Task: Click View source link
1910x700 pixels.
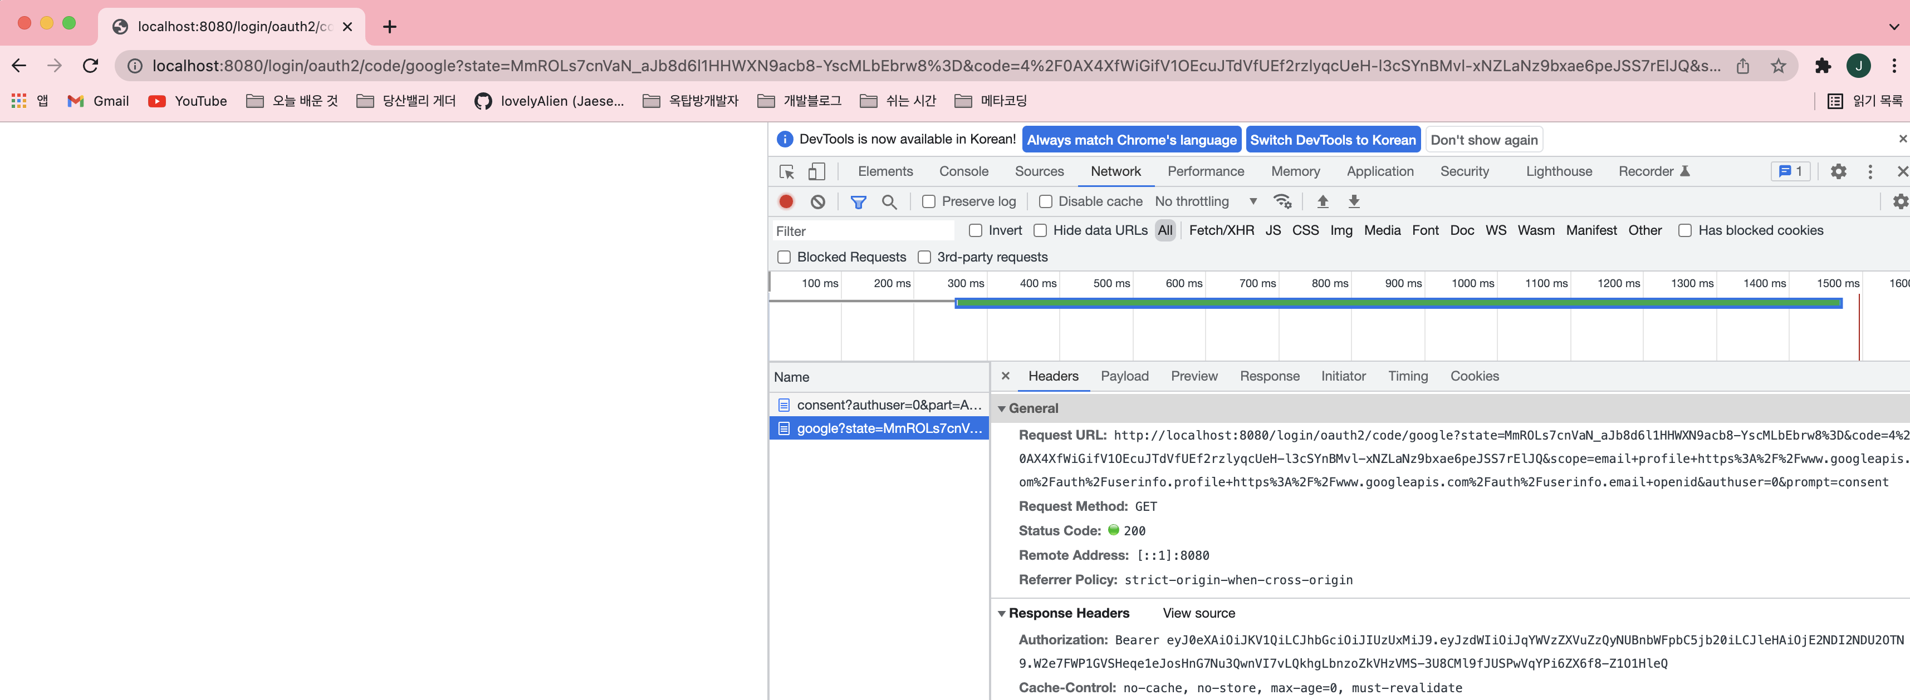Action: pyautogui.click(x=1198, y=613)
